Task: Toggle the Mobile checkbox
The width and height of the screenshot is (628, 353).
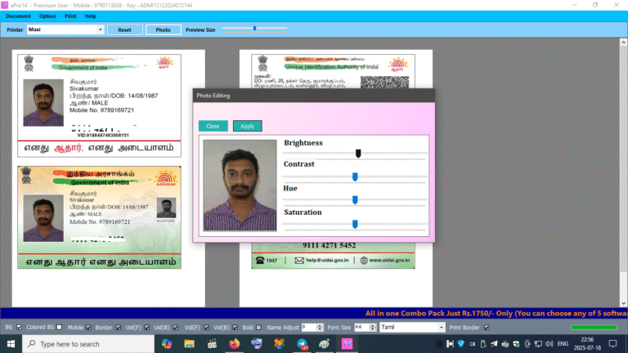Action: click(x=88, y=328)
